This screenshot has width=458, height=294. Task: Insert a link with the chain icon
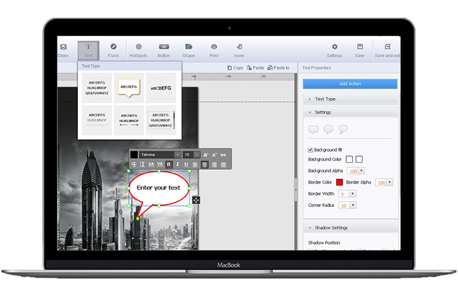(x=223, y=155)
